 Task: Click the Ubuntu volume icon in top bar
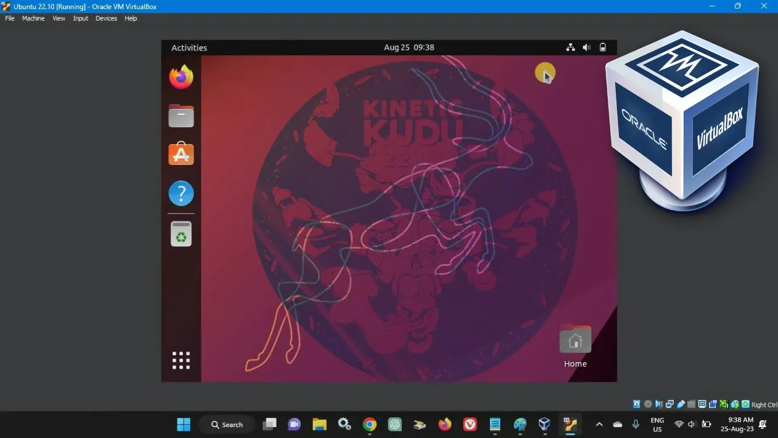click(587, 47)
